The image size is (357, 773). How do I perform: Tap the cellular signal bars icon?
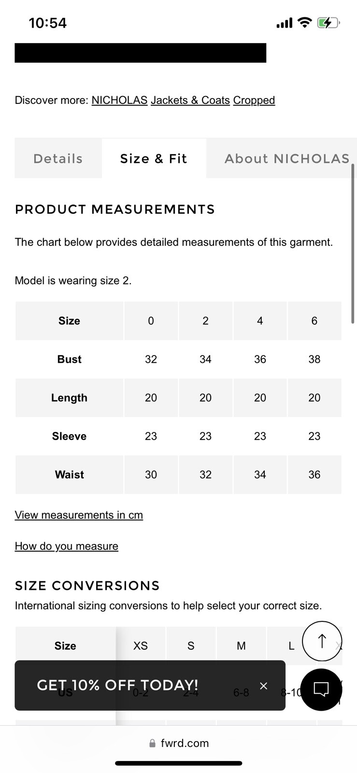284,23
